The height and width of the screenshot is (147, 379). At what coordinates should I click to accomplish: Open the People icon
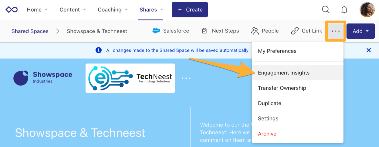[255, 31]
